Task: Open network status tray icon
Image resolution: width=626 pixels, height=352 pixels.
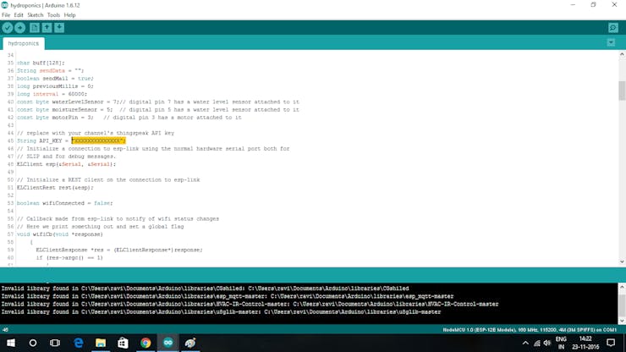Action: 537,344
